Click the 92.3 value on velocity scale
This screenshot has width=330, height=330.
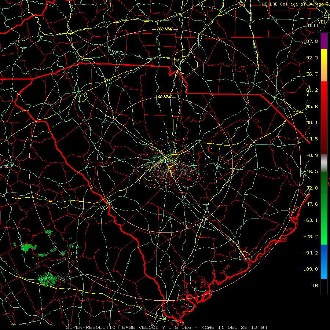tap(312, 58)
